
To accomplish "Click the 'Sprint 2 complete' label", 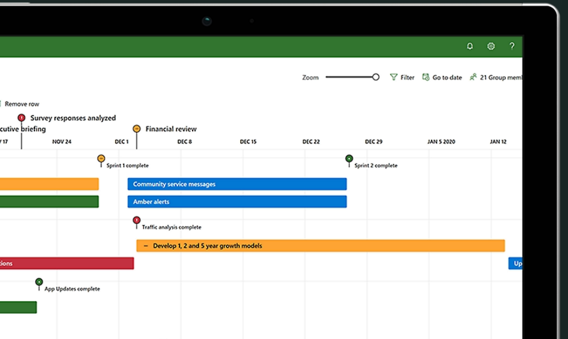I will [375, 165].
